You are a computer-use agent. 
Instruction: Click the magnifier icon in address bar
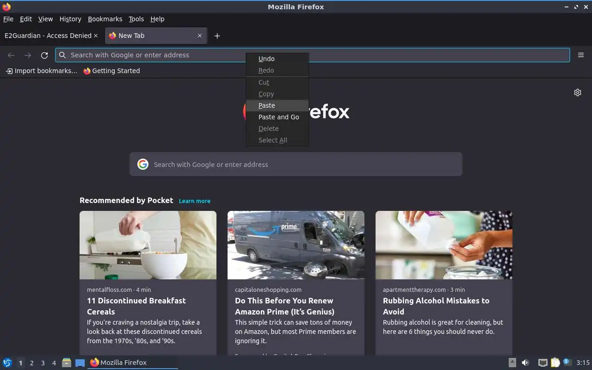(62, 55)
